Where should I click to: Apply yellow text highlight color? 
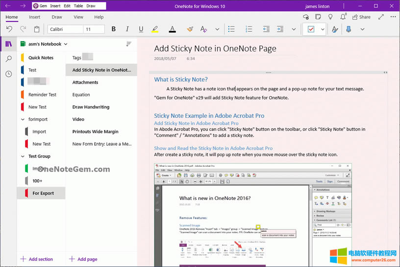click(x=155, y=29)
